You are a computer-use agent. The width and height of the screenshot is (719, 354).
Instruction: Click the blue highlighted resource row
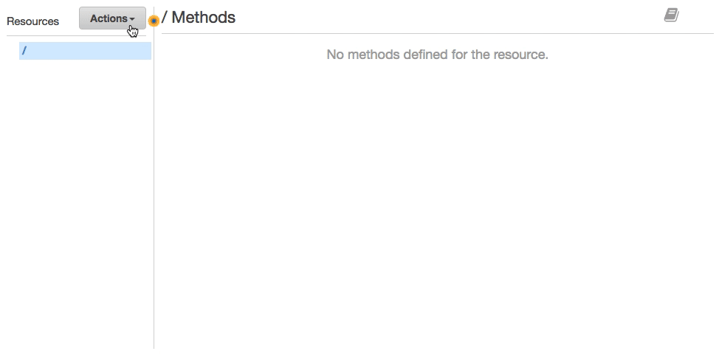coord(86,51)
